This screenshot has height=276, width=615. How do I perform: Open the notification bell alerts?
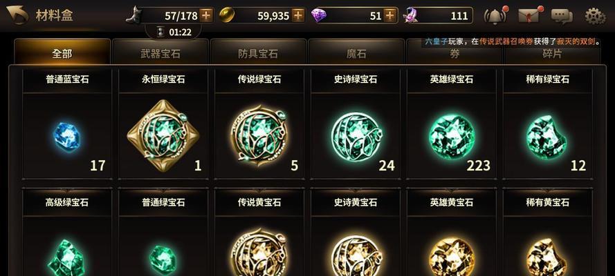(x=496, y=15)
